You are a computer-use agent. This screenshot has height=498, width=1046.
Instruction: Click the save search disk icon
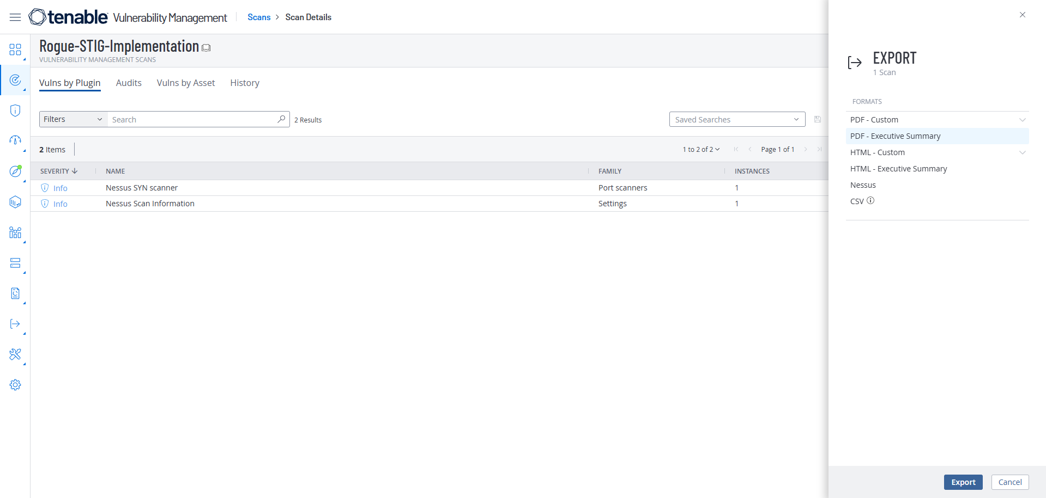[x=817, y=119]
